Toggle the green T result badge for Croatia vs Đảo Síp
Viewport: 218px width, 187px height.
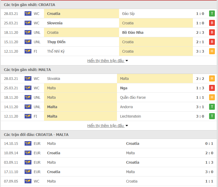212,14
